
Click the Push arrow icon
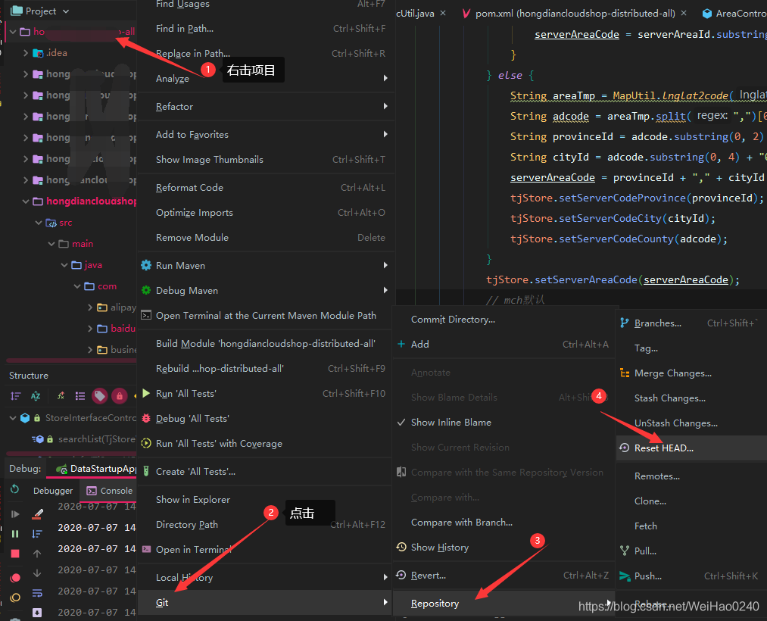625,576
